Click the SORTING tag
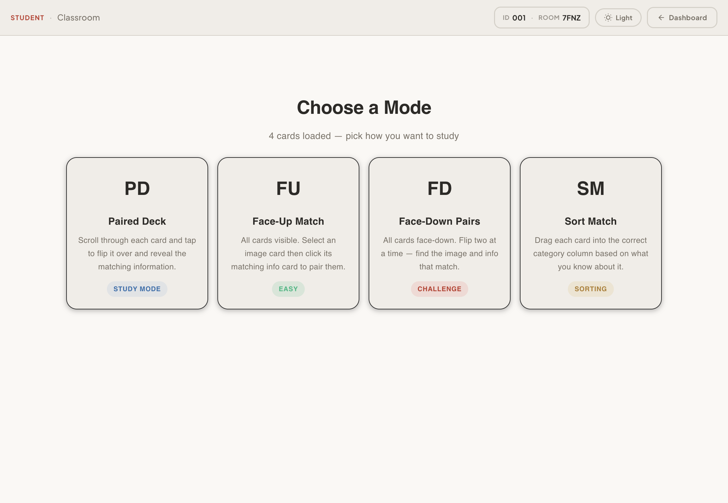Screen dimensions: 728x503 coord(591,289)
